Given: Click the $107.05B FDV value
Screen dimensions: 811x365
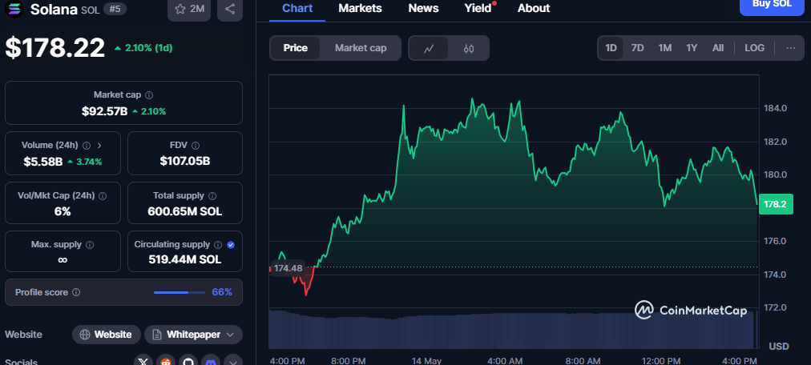Looking at the screenshot, I should point(184,162).
